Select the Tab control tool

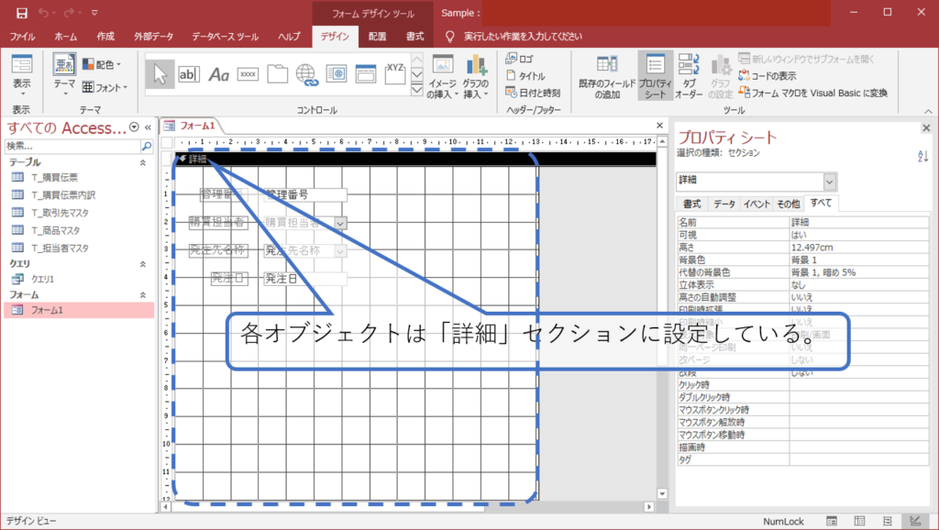[277, 74]
